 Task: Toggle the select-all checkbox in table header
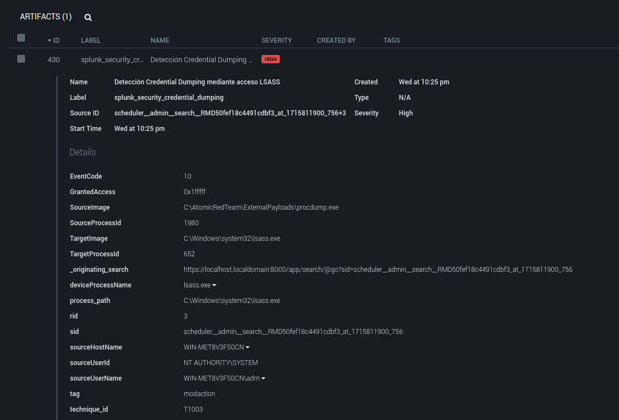(21, 38)
